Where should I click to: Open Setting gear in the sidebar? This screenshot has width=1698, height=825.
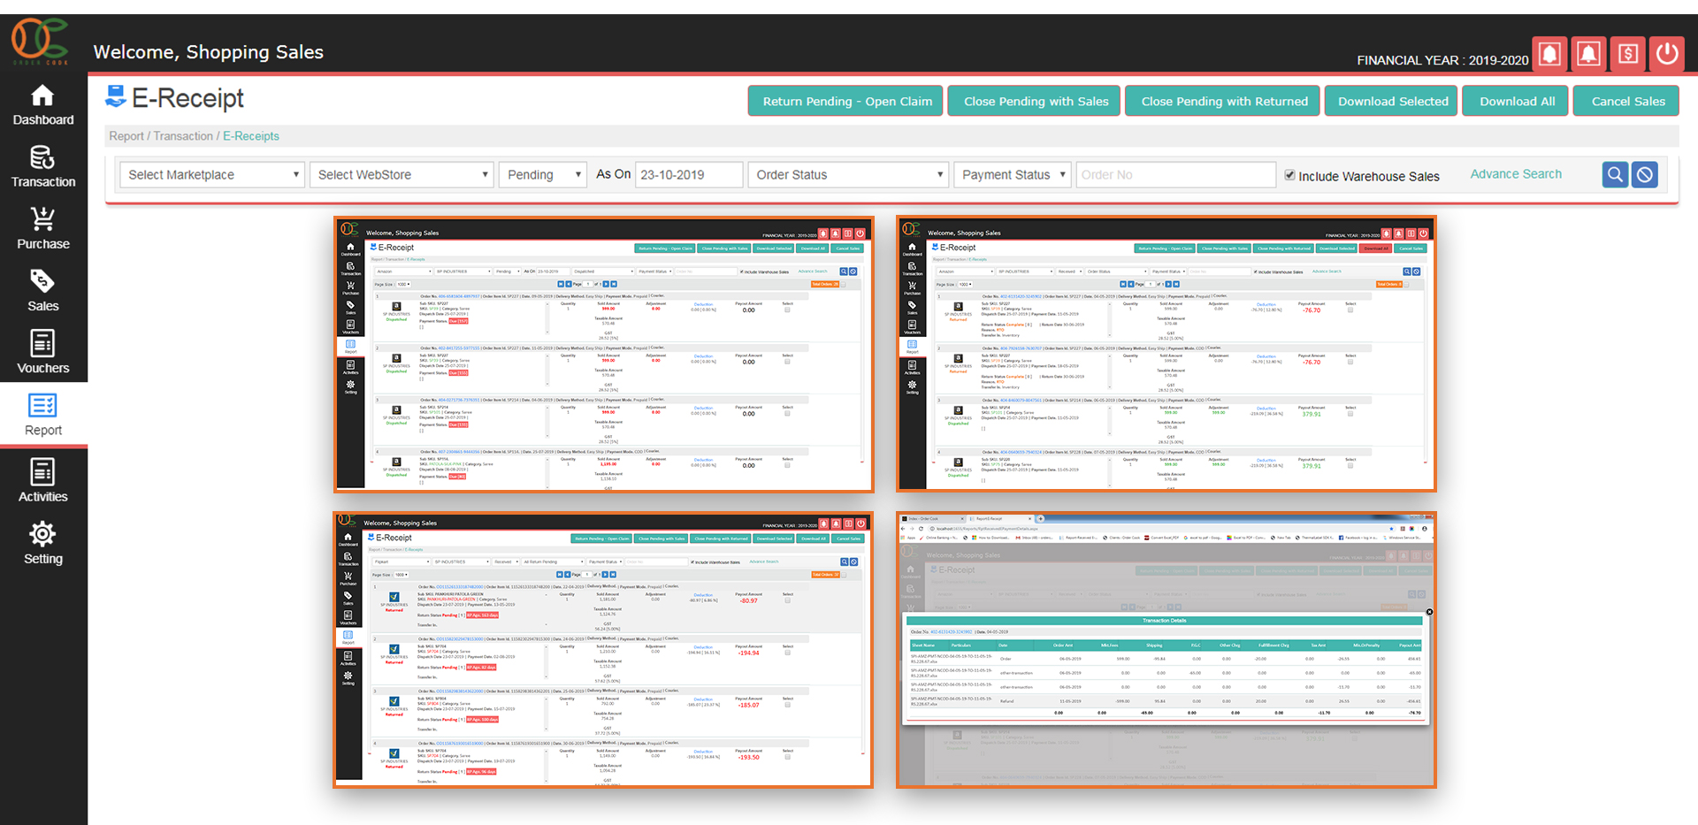coord(43,543)
